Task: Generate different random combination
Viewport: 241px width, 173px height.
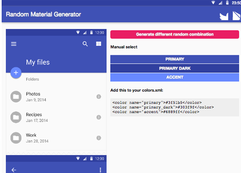Action: pyautogui.click(x=175, y=34)
